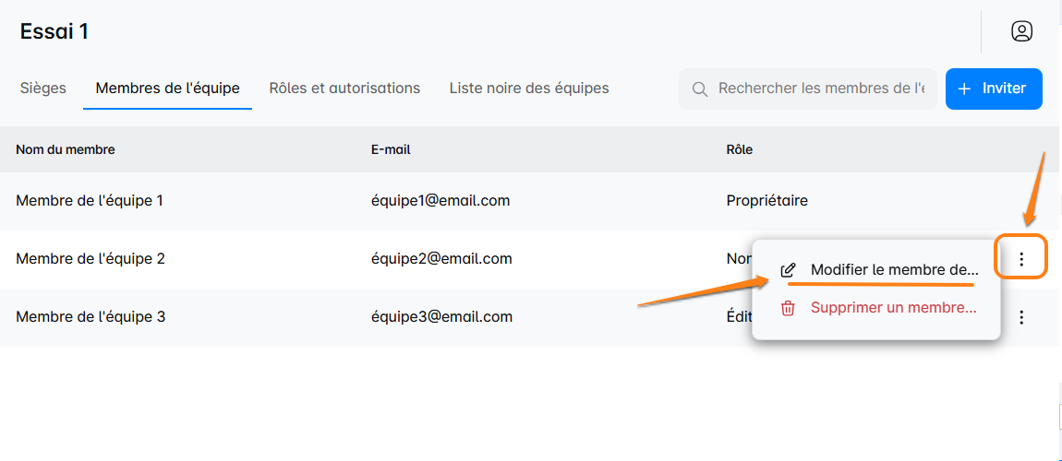Select "Supprimer un membre..." option
Screen dimensions: 1062x461
coord(893,308)
